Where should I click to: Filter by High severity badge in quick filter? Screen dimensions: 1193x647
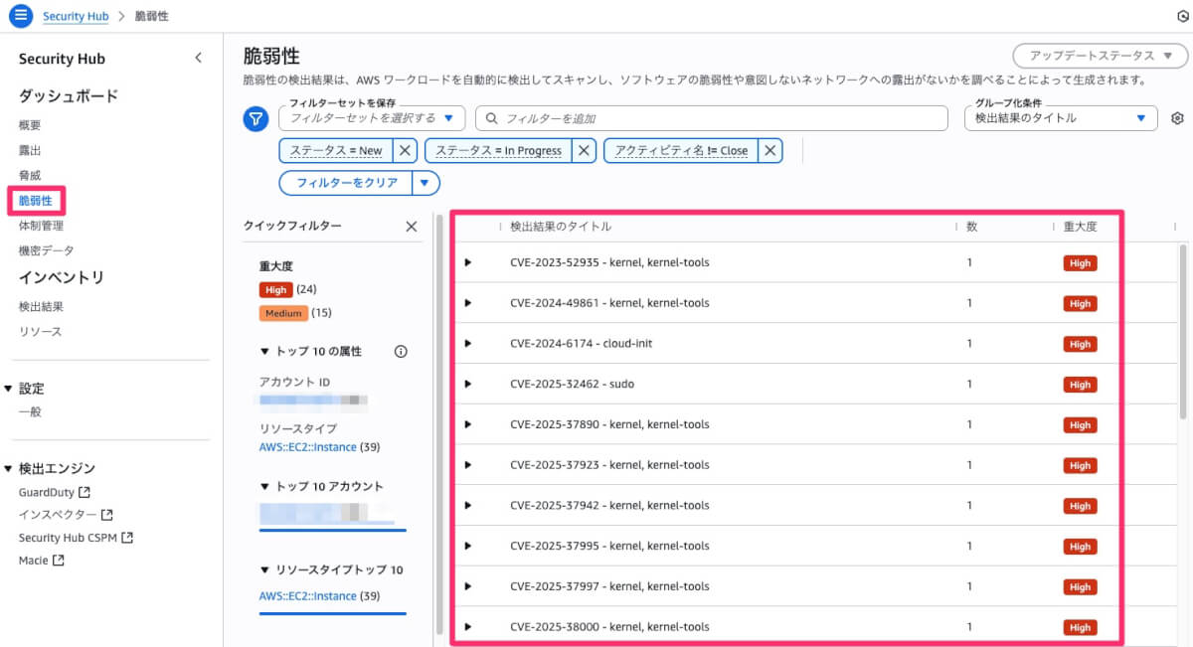click(276, 289)
